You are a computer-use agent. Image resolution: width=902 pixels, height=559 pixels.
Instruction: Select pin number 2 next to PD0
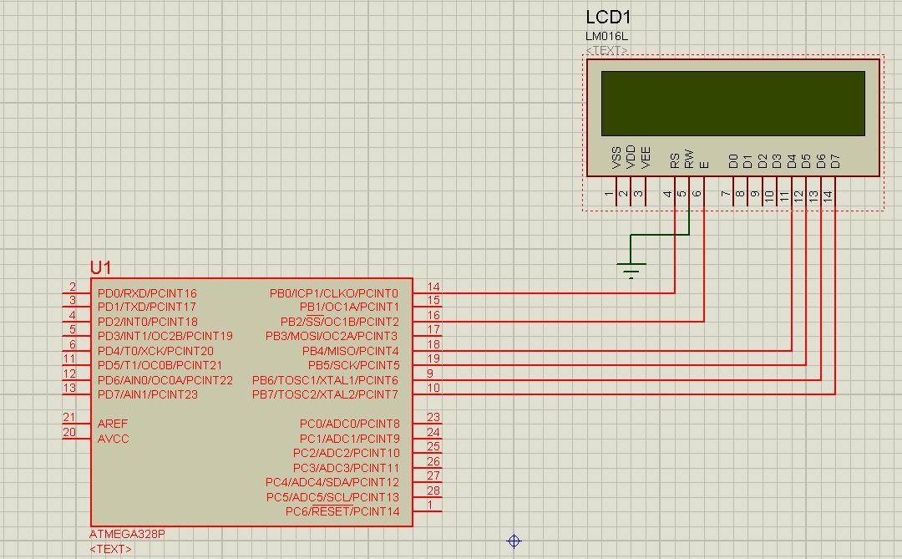click(x=73, y=286)
